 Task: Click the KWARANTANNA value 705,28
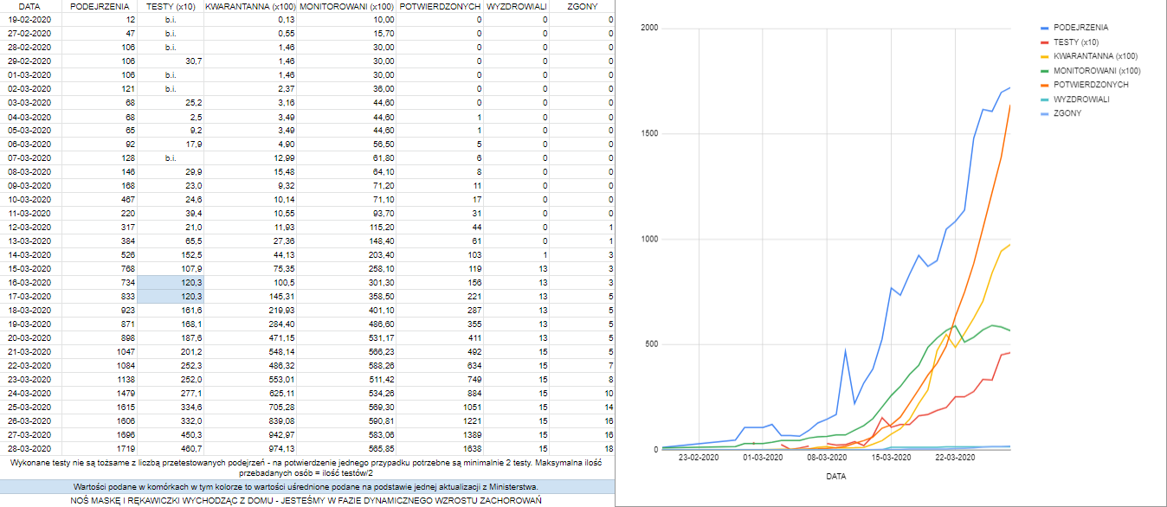281,408
